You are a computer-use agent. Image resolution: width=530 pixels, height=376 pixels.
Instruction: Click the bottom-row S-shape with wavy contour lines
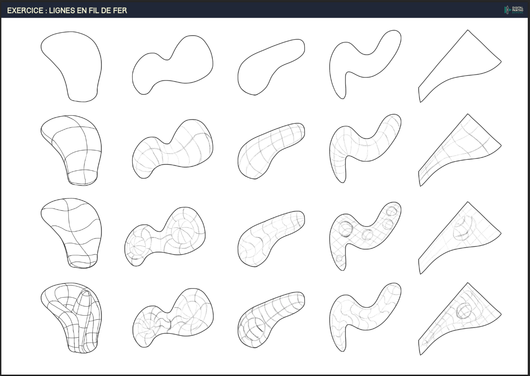tap(362, 317)
